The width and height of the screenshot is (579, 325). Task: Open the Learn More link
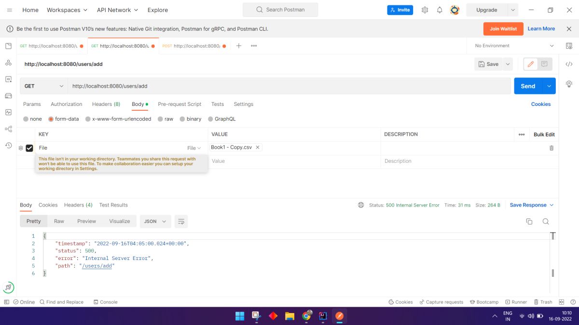pos(541,29)
